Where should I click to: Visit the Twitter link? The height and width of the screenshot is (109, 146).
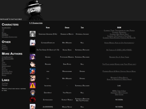click(x=5, y=85)
